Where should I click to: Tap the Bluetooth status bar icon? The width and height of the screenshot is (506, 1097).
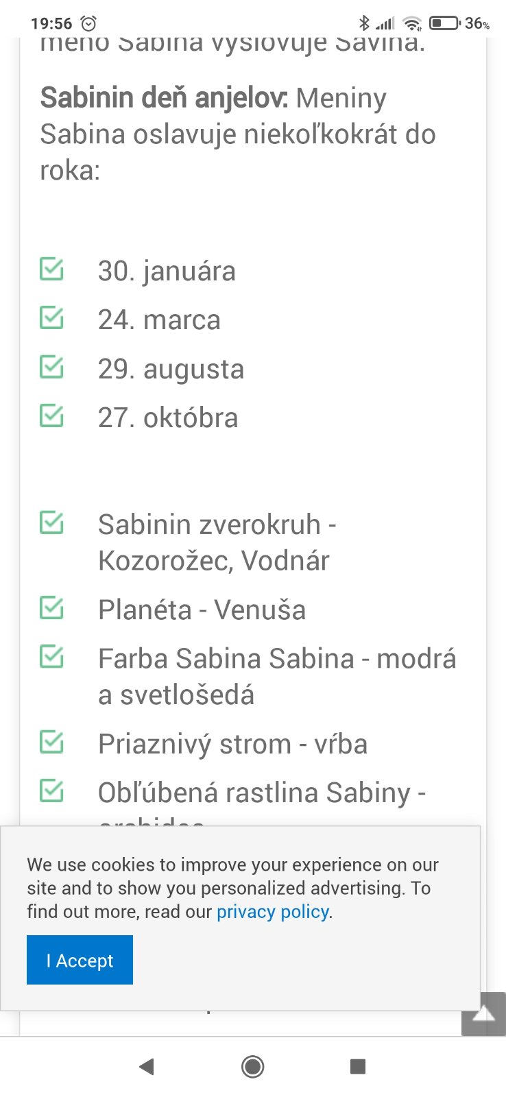point(364,23)
